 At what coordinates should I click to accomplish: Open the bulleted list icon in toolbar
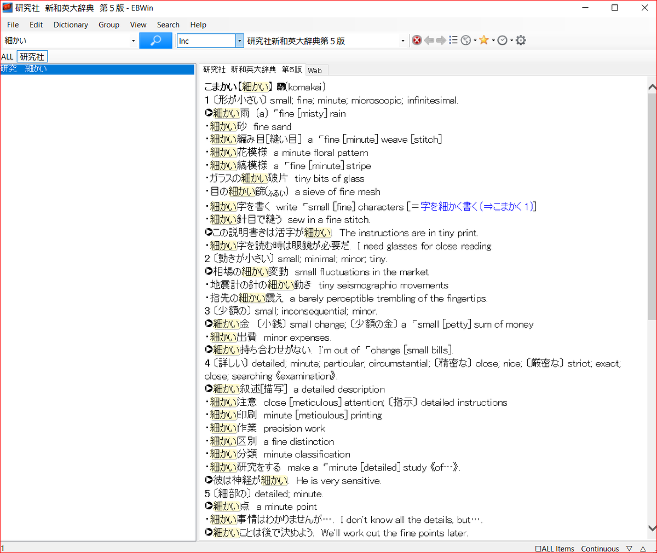coord(453,40)
